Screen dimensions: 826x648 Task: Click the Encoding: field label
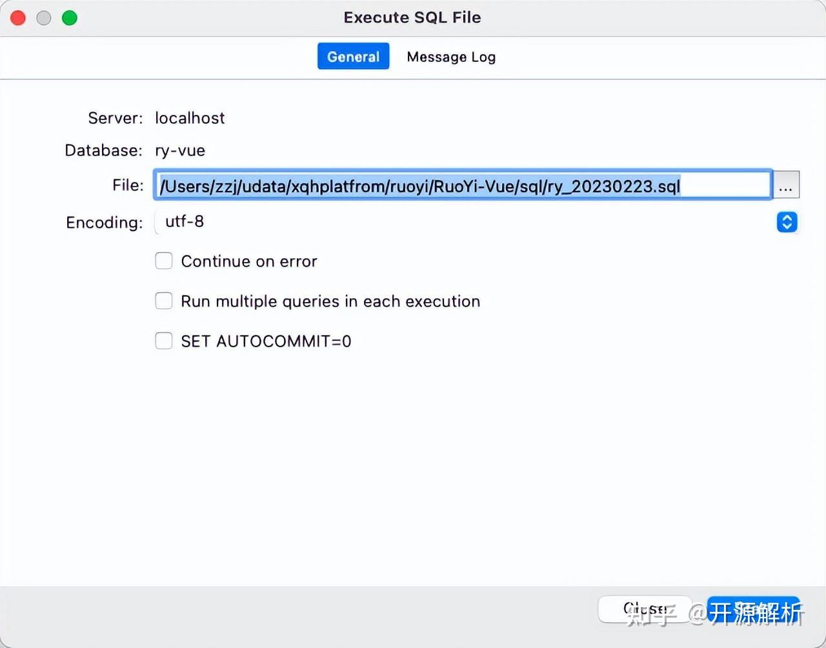[104, 223]
